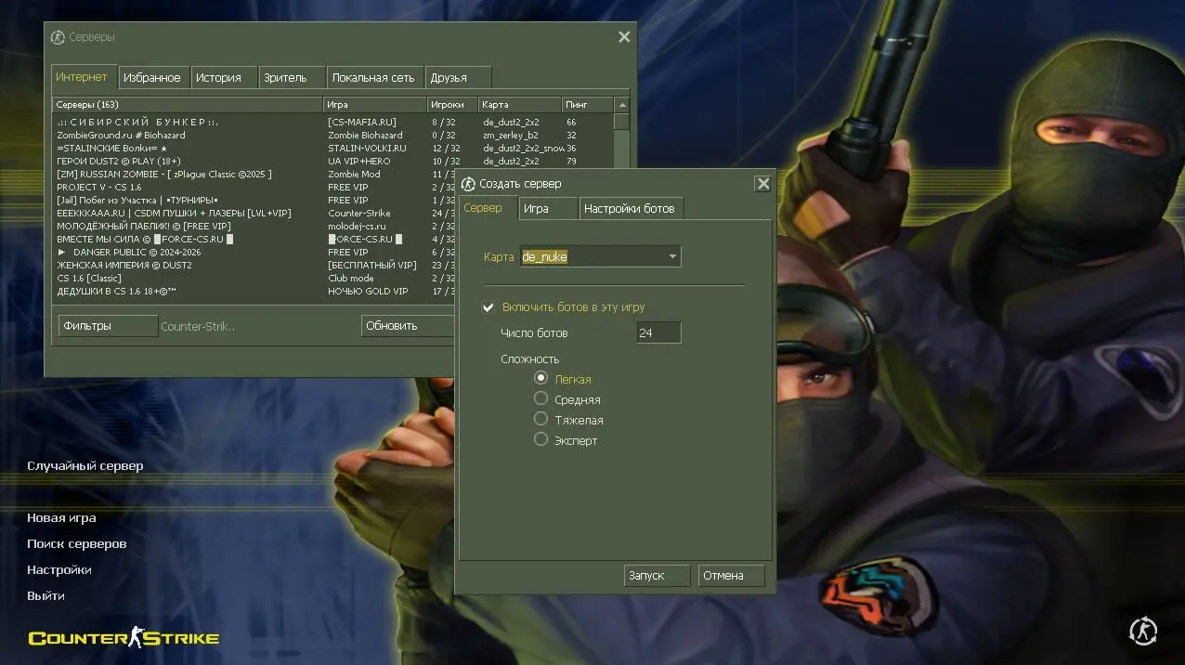Switch to the Настройки ботов tab
Screen dimensions: 1185x665
[x=629, y=209]
